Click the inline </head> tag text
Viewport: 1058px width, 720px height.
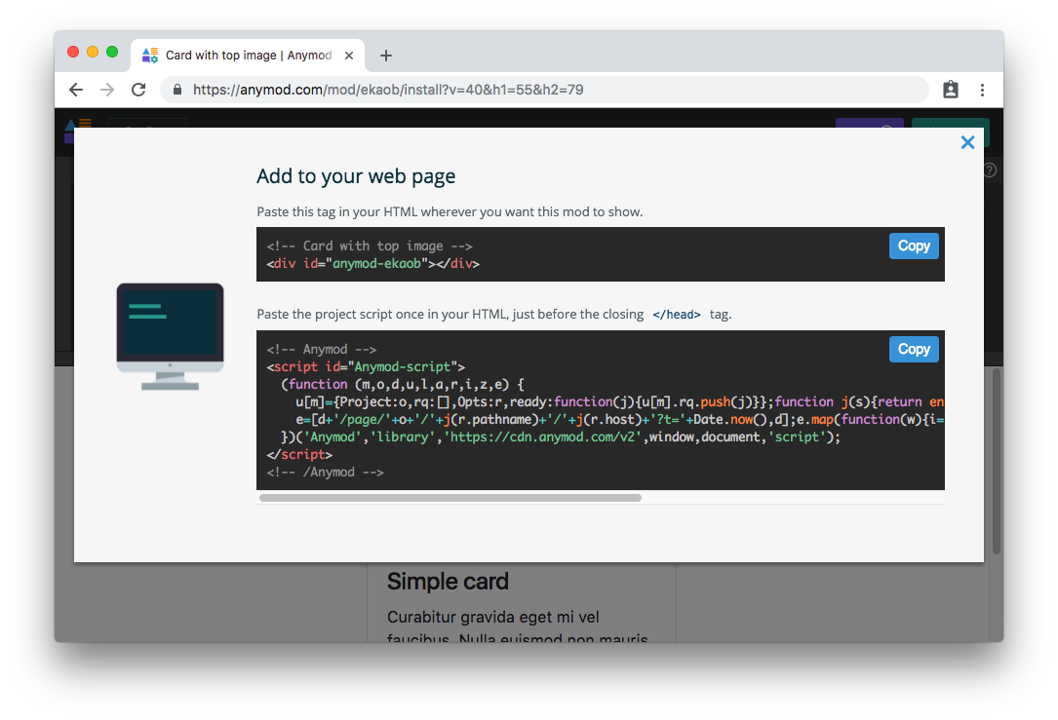(676, 314)
